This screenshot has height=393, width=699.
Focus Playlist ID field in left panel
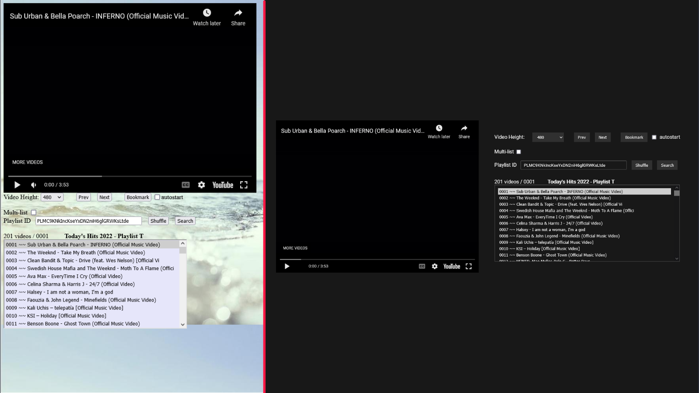tap(88, 221)
